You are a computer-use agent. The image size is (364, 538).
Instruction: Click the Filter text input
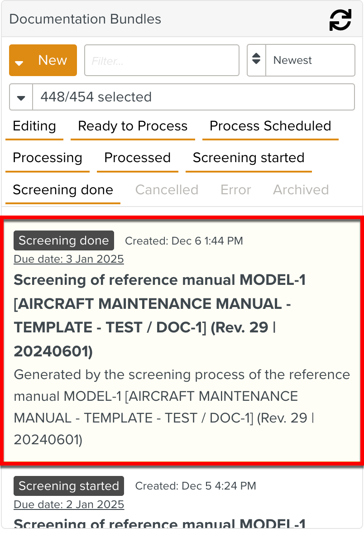[x=162, y=60]
